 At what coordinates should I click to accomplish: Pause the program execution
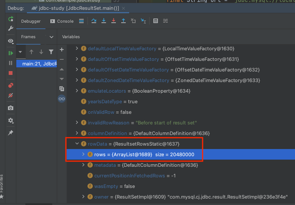[x=11, y=63]
